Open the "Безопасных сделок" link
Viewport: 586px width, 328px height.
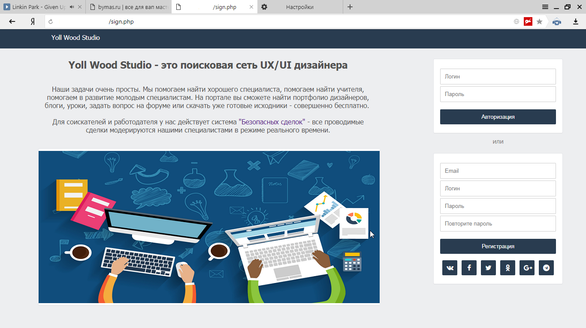(272, 122)
